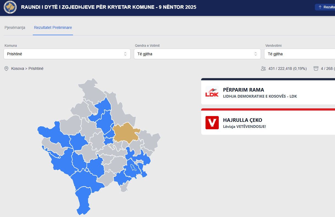Click the ballot box archive icon
This screenshot has width=335, height=217.
(316, 68)
